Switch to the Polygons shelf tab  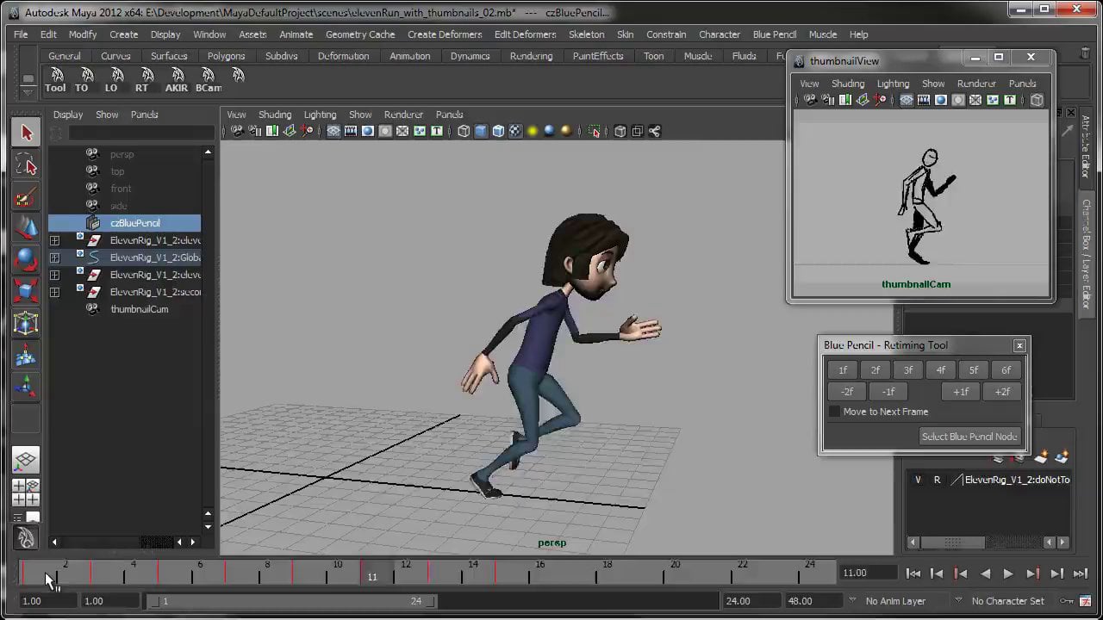coord(226,56)
